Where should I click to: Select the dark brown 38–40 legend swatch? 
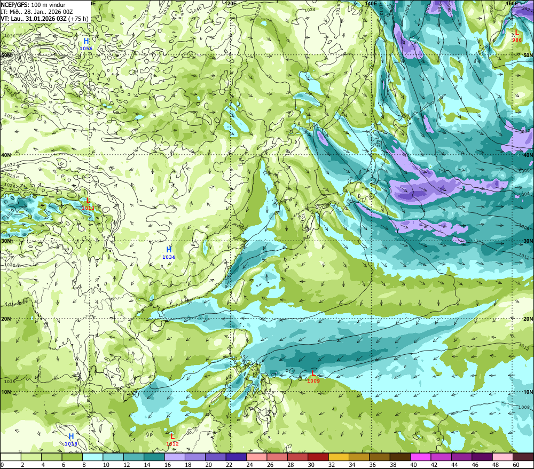(400, 457)
